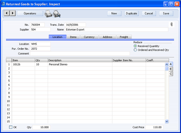Show grid flip C
Viewport: 181px width, 133px height.
171,74
